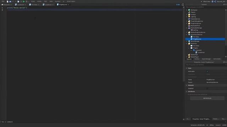Focus the Filter workspace search field in Explorer
Screen dimensions: 227x127
click(x=205, y=7)
